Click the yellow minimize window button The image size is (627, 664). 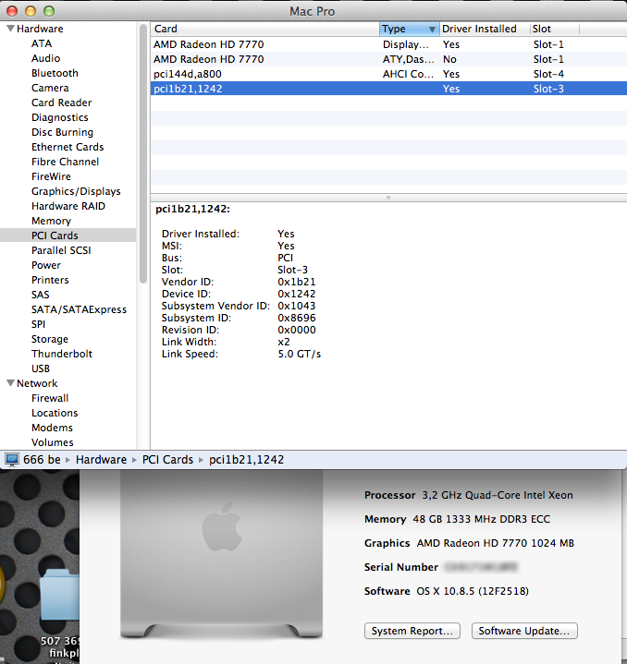(31, 11)
